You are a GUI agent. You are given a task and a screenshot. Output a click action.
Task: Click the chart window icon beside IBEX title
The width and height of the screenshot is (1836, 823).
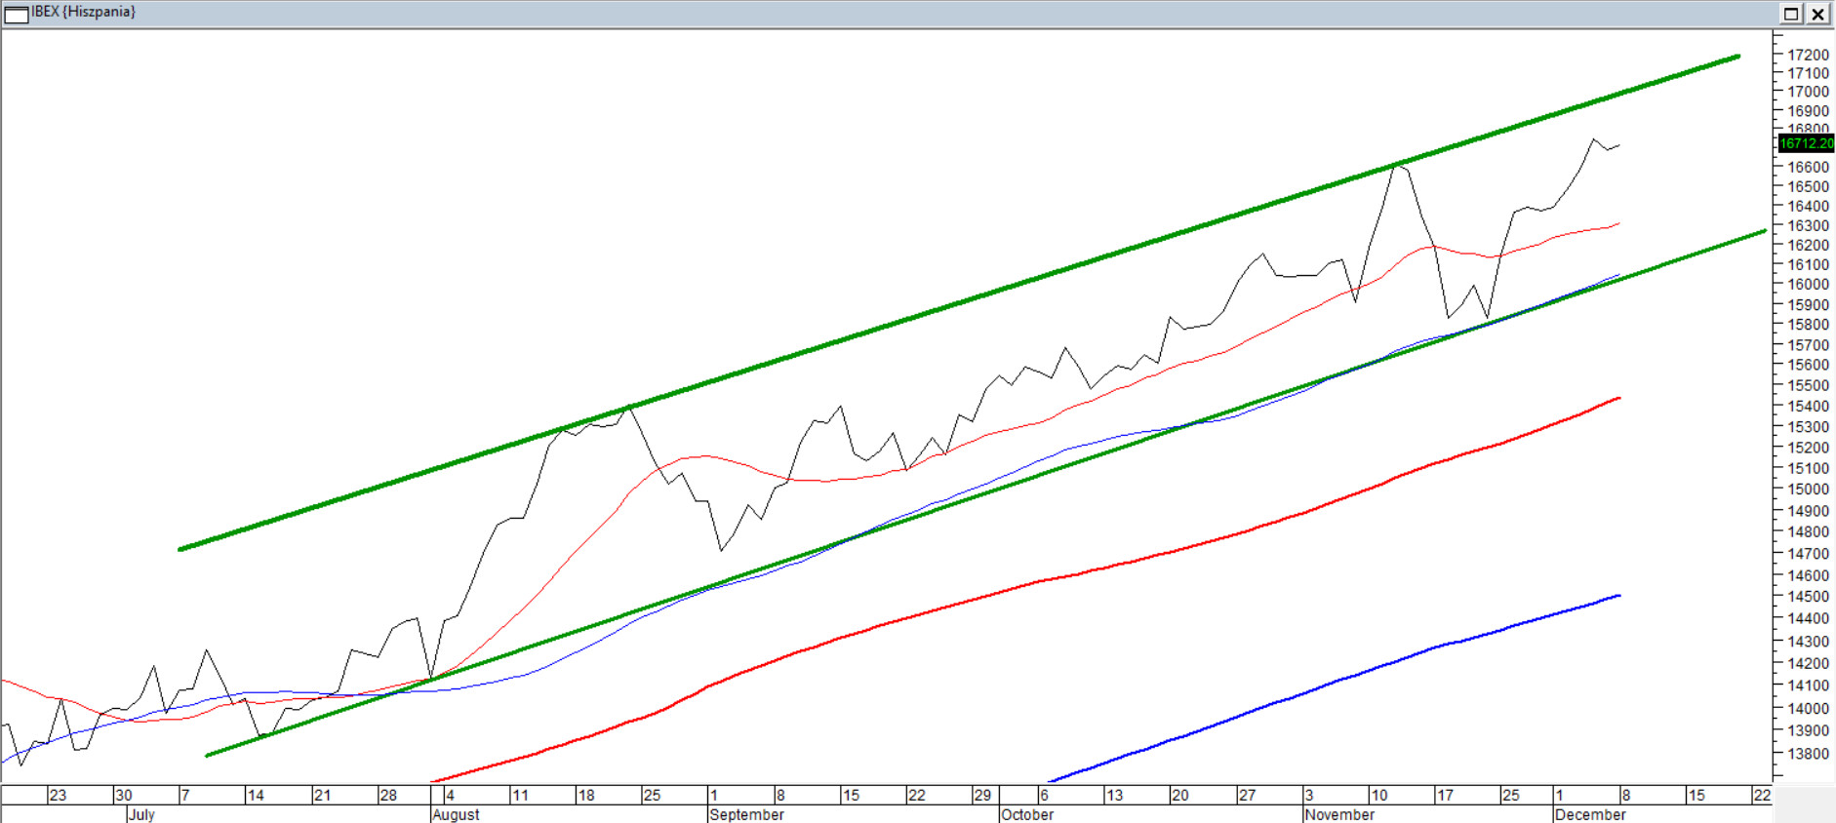[x=17, y=14]
